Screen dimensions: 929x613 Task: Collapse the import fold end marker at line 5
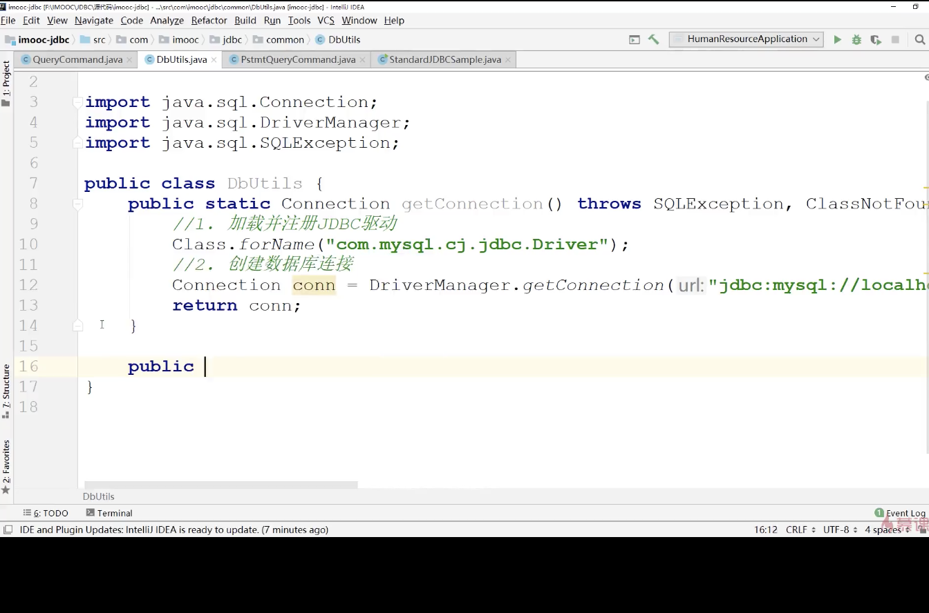(x=78, y=143)
